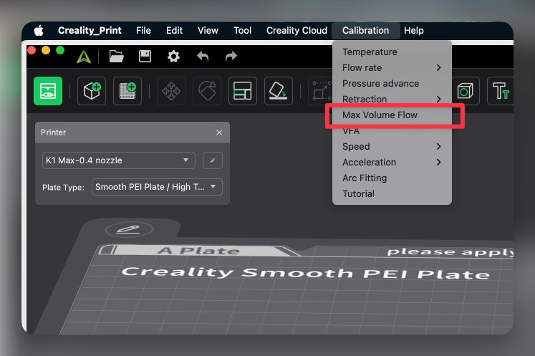The height and width of the screenshot is (356, 535).
Task: Click the add cube model icon
Action: (92, 91)
